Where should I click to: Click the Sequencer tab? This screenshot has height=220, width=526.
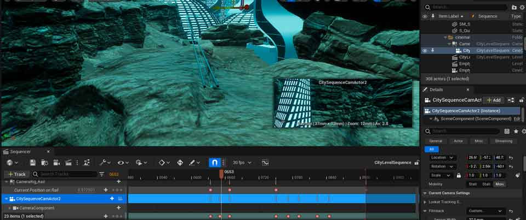pyautogui.click(x=20, y=152)
